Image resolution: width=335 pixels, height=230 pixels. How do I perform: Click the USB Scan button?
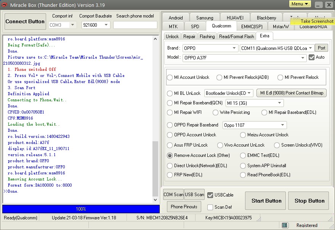(x=194, y=195)
